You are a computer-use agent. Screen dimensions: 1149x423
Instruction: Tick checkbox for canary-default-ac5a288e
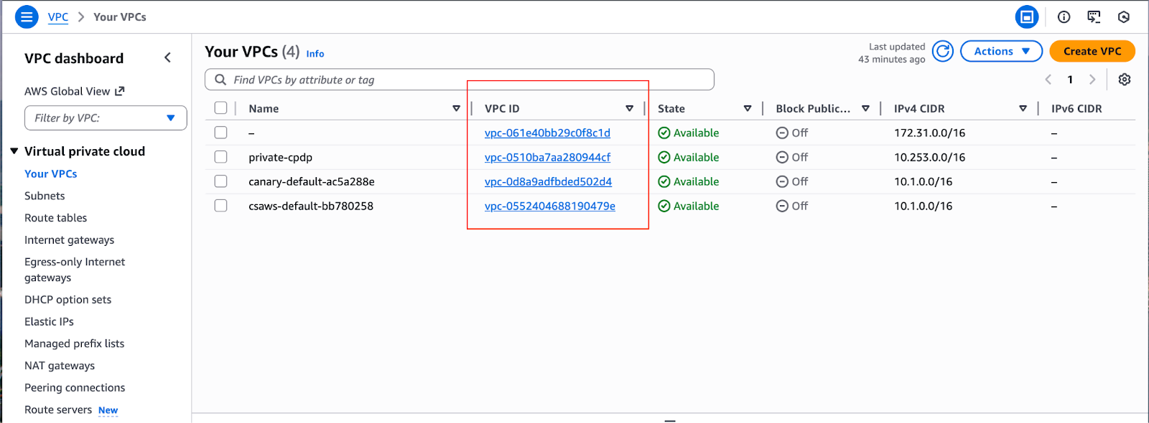[x=220, y=181]
